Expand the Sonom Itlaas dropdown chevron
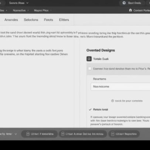Image resolution: width=150 pixels, height=150 pixels. [27, 3]
